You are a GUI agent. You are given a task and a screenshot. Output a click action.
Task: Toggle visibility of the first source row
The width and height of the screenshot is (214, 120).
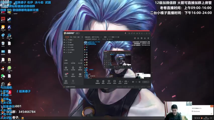64,40
